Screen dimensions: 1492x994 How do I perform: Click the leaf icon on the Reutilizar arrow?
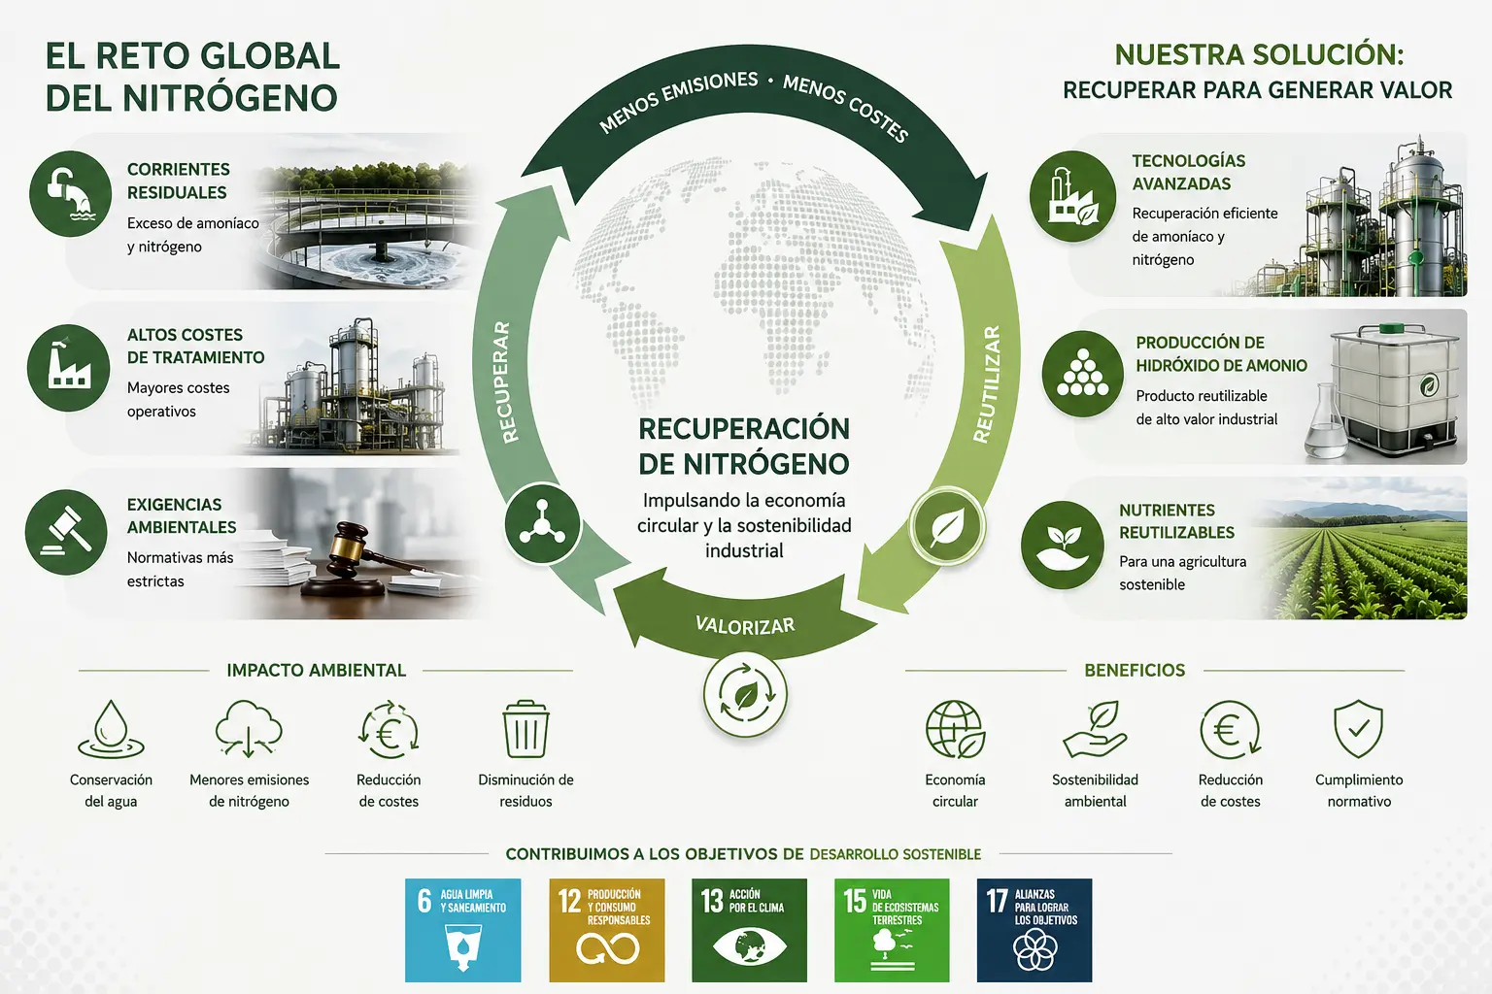coord(947,527)
